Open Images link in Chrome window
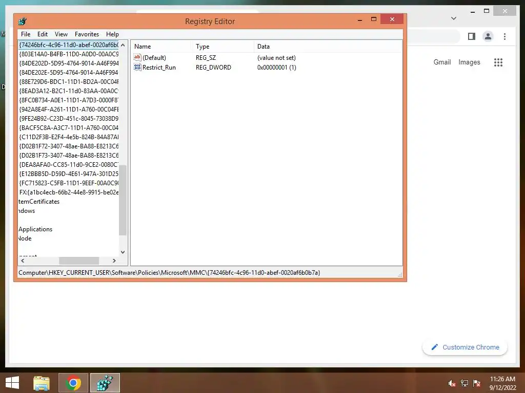This screenshot has width=525, height=393. 469,62
